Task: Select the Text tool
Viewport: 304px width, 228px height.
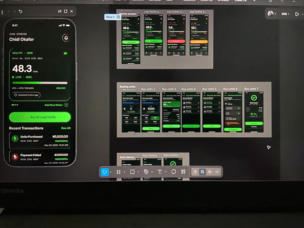Action: click(x=160, y=172)
